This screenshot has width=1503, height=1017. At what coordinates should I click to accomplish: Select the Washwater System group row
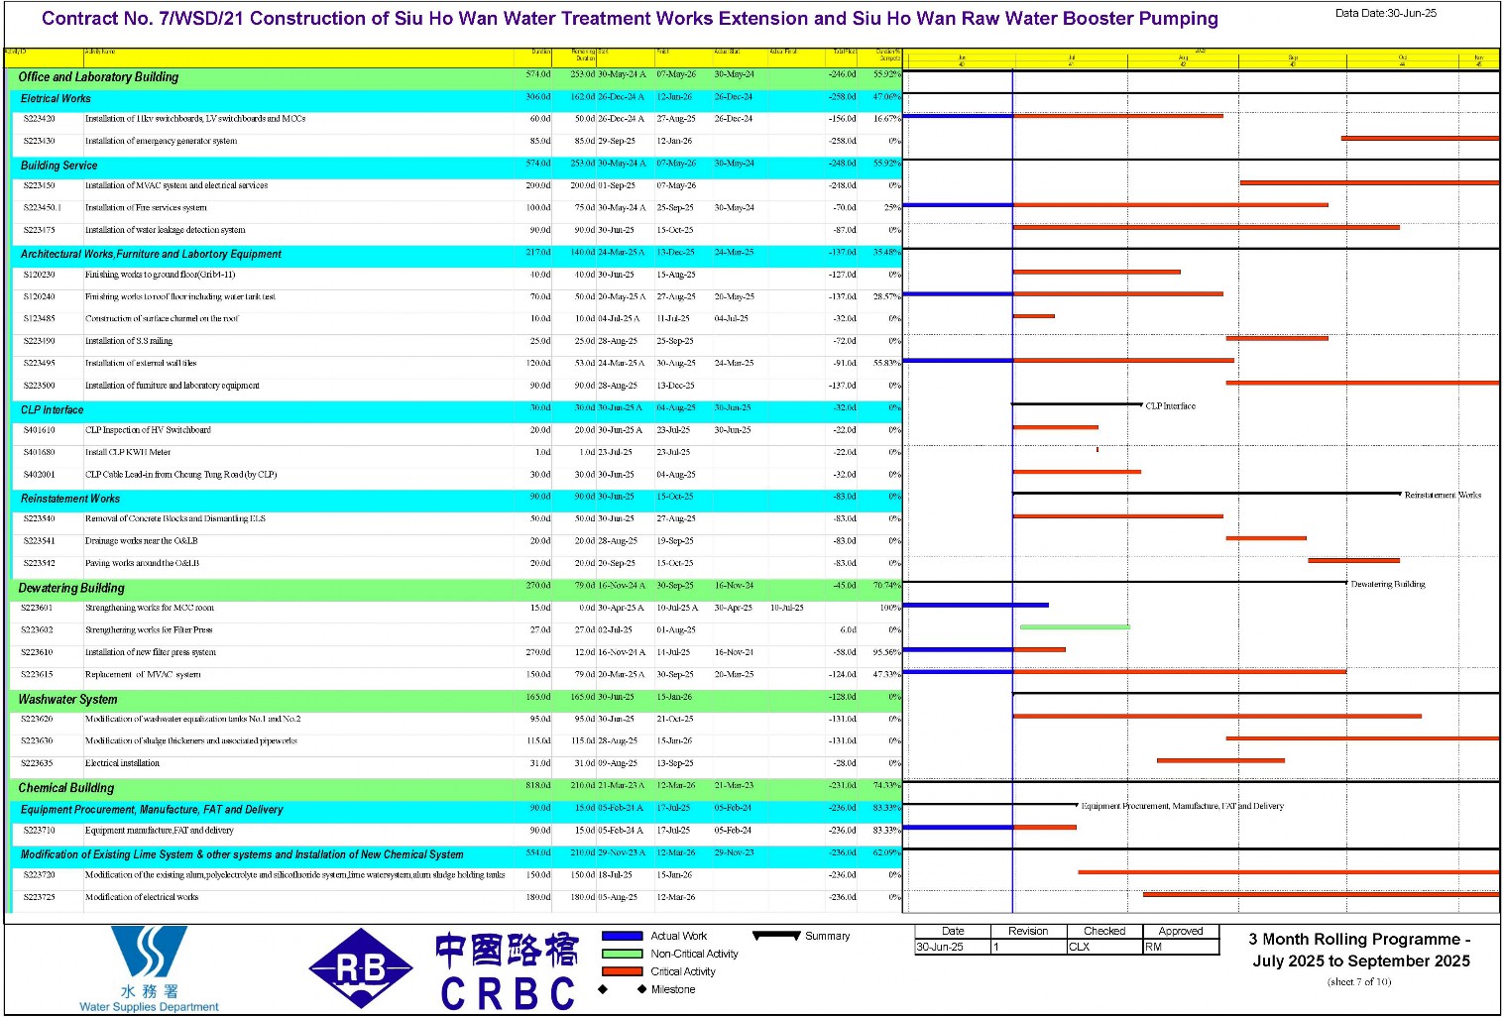point(454,699)
